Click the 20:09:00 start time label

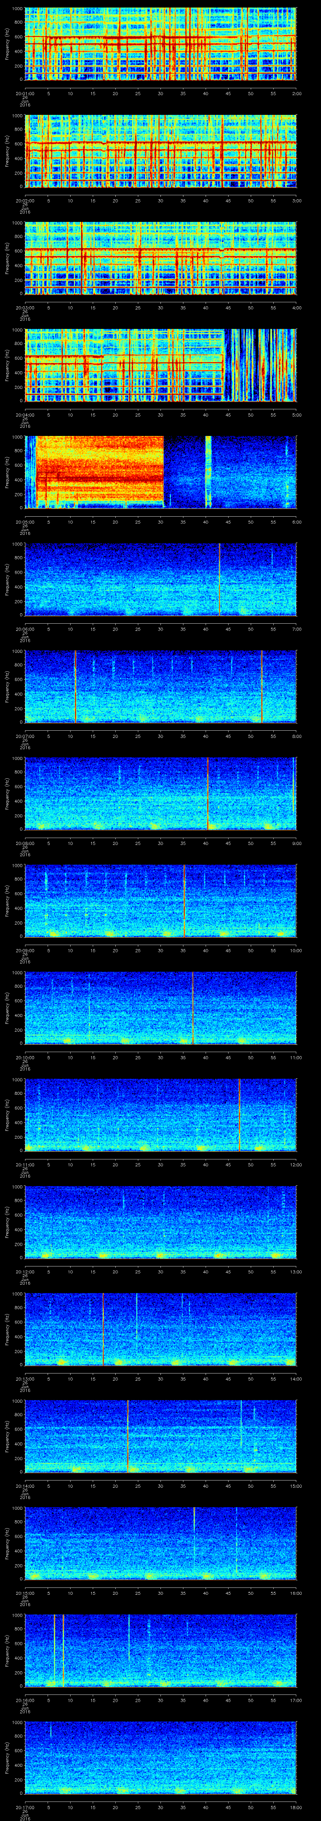25,951
